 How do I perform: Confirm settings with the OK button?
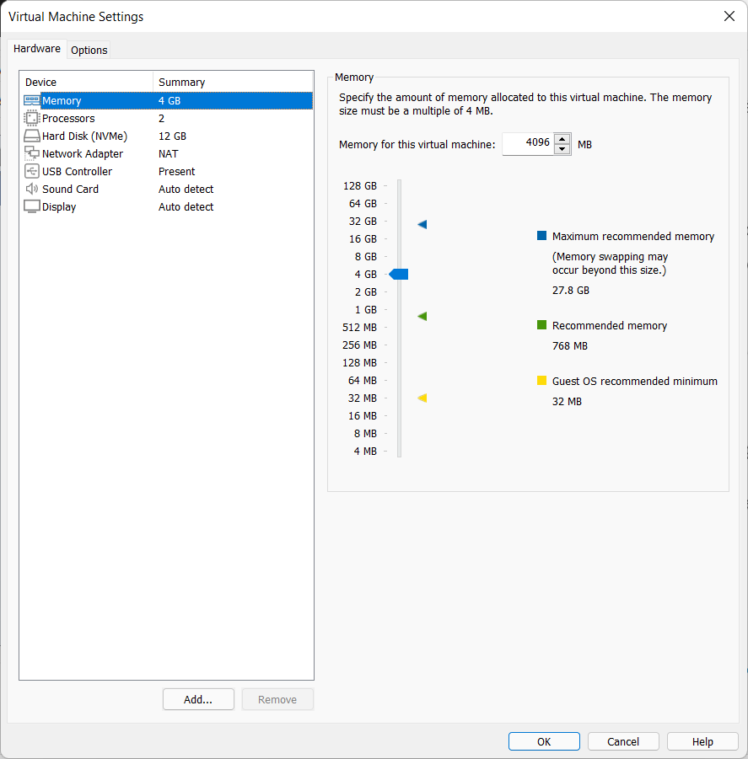(544, 741)
